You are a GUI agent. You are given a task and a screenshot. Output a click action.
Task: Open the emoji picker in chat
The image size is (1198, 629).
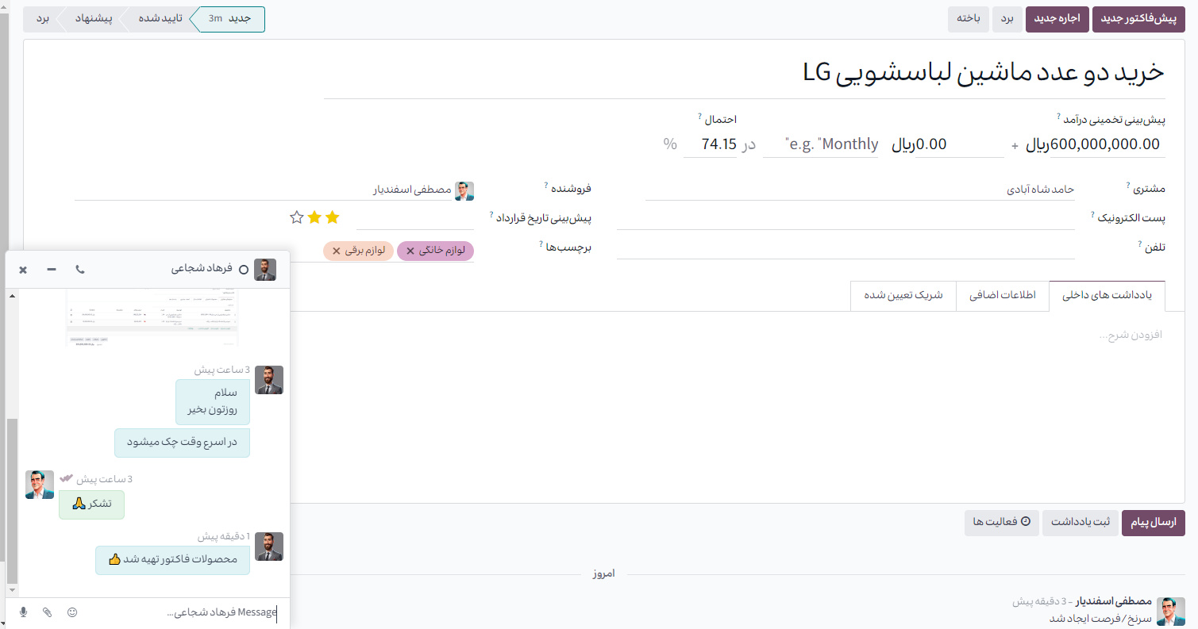click(72, 612)
